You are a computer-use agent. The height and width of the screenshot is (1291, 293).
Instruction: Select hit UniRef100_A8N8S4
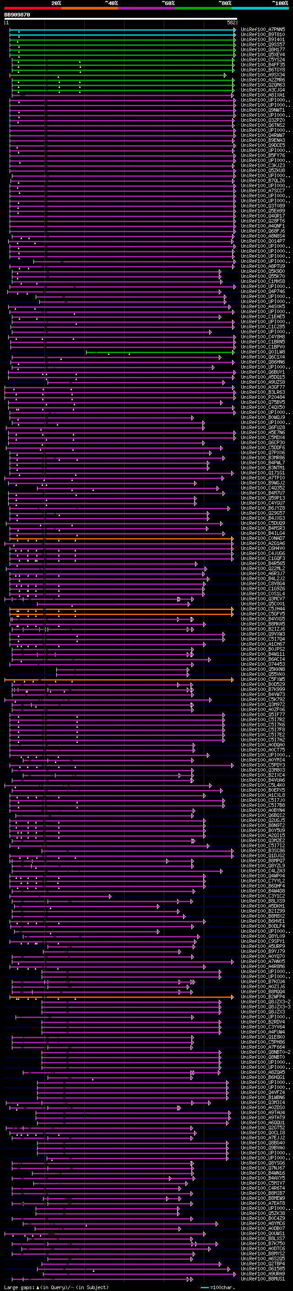[263, 236]
